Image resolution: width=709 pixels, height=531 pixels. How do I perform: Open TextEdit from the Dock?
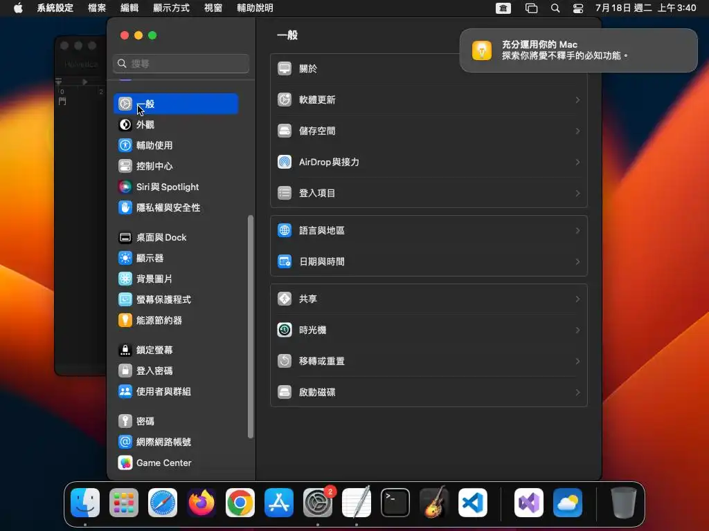(357, 503)
